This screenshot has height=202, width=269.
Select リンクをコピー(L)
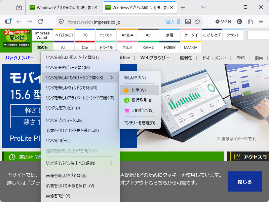click(80, 141)
